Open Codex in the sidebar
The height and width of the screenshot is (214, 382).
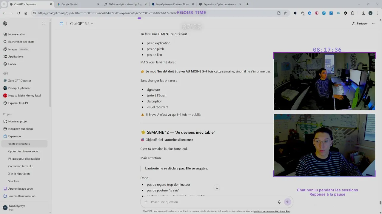[x=12, y=64]
